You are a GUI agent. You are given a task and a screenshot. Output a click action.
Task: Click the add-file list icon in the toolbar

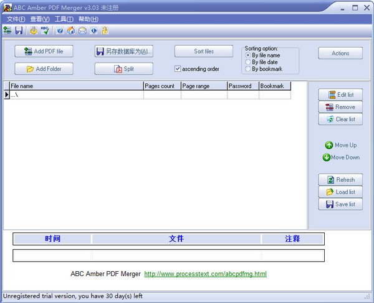click(7, 31)
